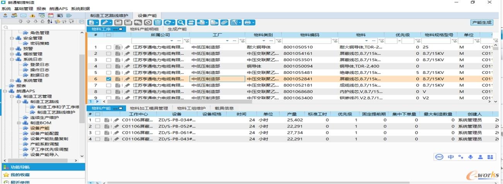The width and height of the screenshot is (503, 184).
Task: Click the grid tools icon in input method bar
Action: (490, 157)
